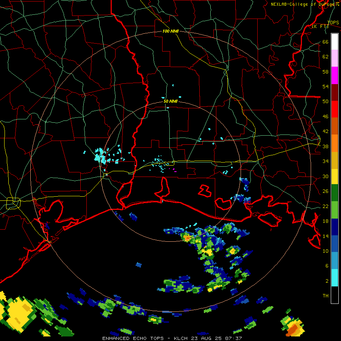Screen dimensions: 341x341
Task: Click the dark orange legend band near 42
Action: (335, 126)
